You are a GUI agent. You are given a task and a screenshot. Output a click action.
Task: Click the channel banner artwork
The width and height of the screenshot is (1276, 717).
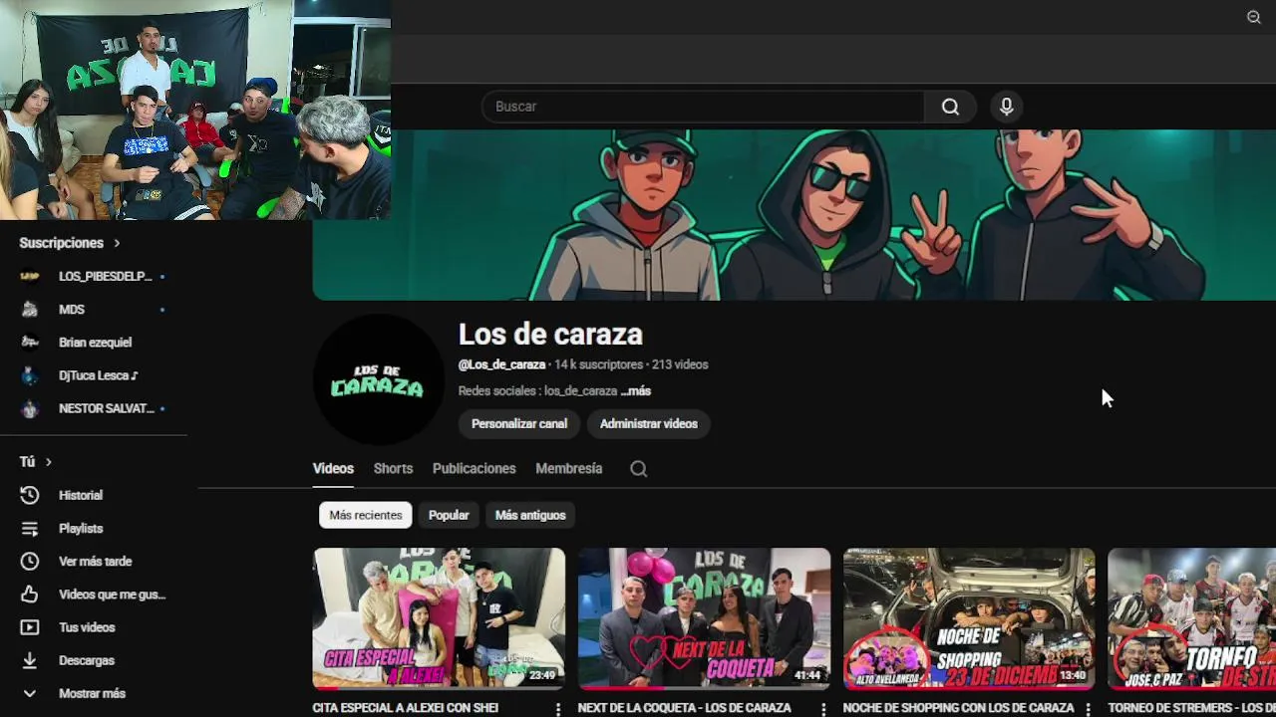(x=795, y=214)
